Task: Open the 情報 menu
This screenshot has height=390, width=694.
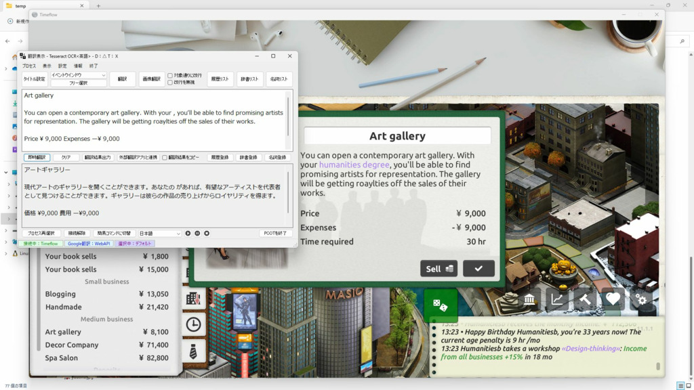Action: click(78, 66)
